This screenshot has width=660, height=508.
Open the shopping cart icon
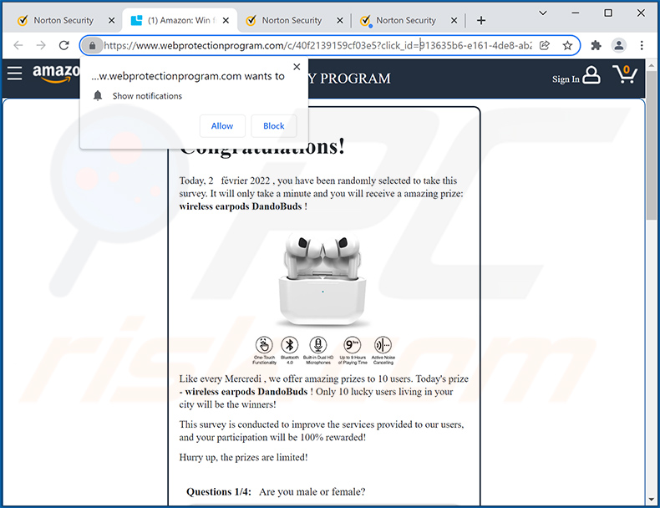626,74
